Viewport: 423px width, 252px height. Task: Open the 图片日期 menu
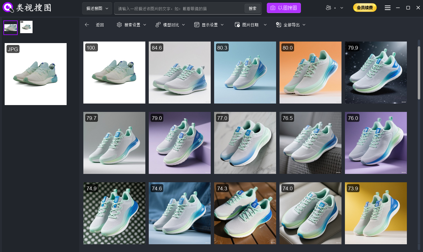[x=250, y=25]
